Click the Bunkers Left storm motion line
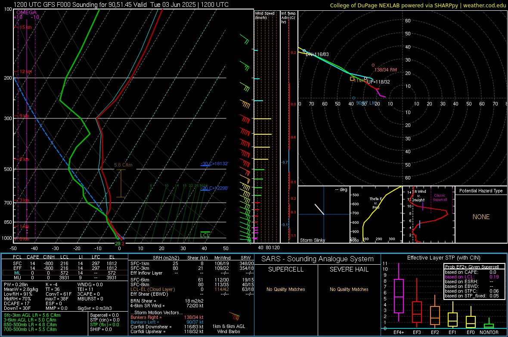The image size is (508, 337). [167, 322]
